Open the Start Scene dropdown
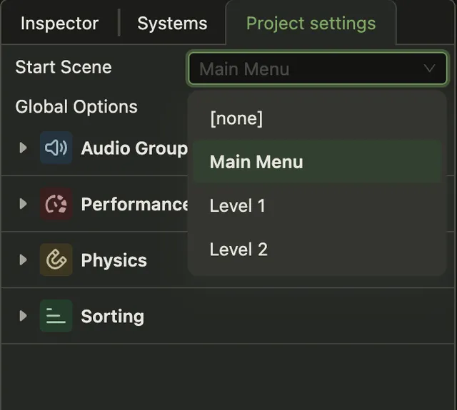 coord(317,68)
